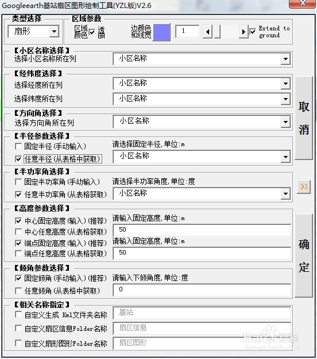Click the left arrow of line width scrollbar
This screenshot has width=317, height=359.
[x=208, y=32]
